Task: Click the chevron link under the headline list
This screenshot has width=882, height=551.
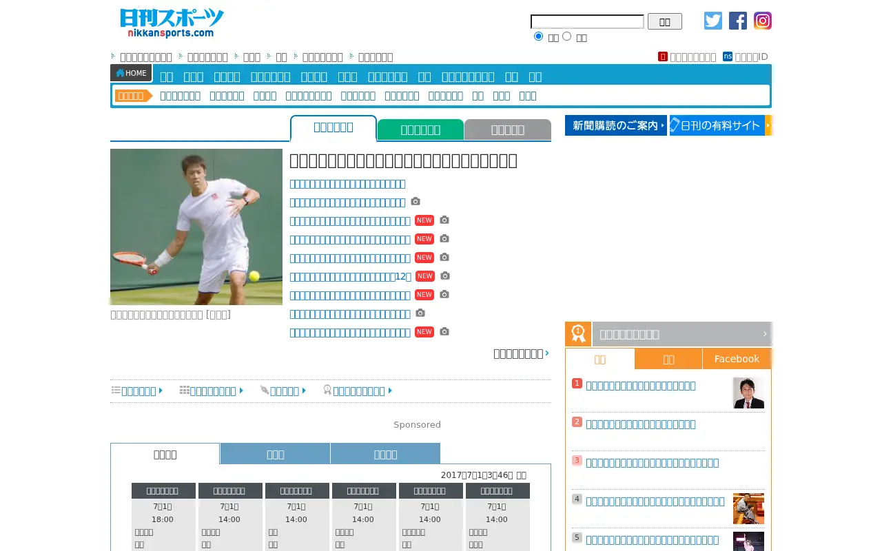Action: (x=521, y=353)
